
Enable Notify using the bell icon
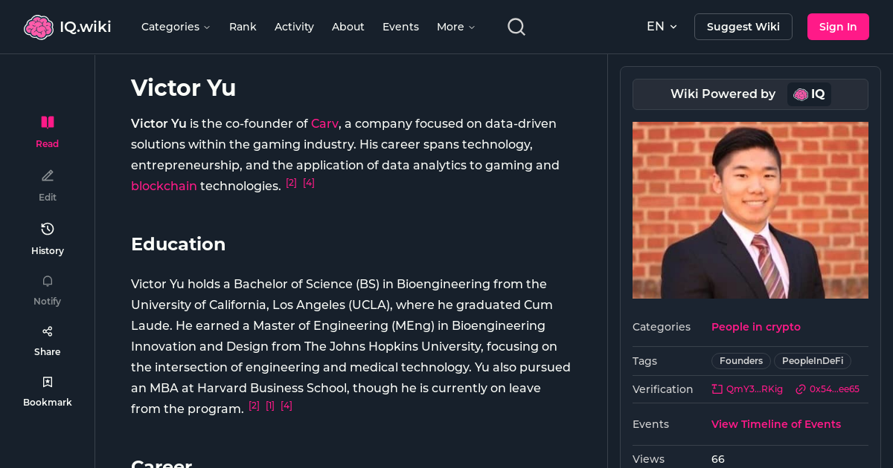tap(47, 281)
